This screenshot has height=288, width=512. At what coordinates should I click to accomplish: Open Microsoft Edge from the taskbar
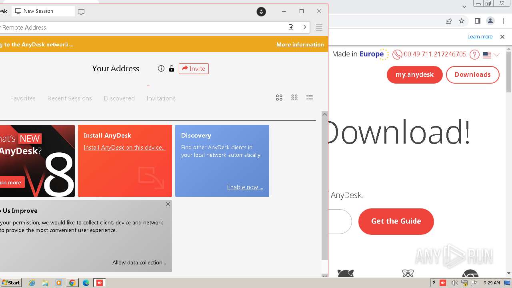coord(86,283)
